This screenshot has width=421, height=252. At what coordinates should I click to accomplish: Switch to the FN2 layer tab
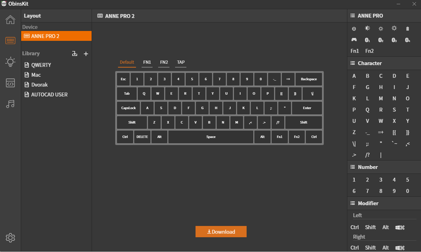[x=164, y=62]
